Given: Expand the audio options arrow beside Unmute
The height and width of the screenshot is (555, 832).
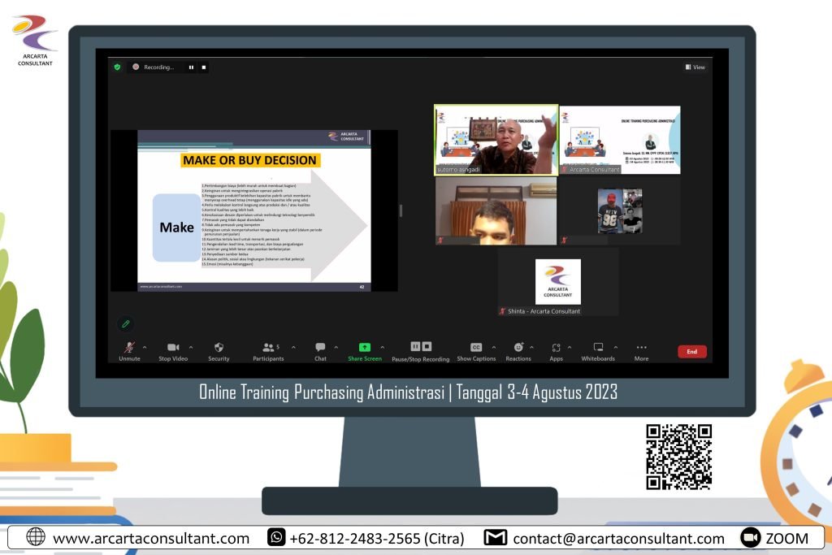Looking at the screenshot, I should click(x=145, y=347).
